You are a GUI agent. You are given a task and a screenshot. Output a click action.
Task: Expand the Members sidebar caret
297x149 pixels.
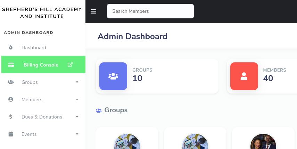(x=77, y=99)
